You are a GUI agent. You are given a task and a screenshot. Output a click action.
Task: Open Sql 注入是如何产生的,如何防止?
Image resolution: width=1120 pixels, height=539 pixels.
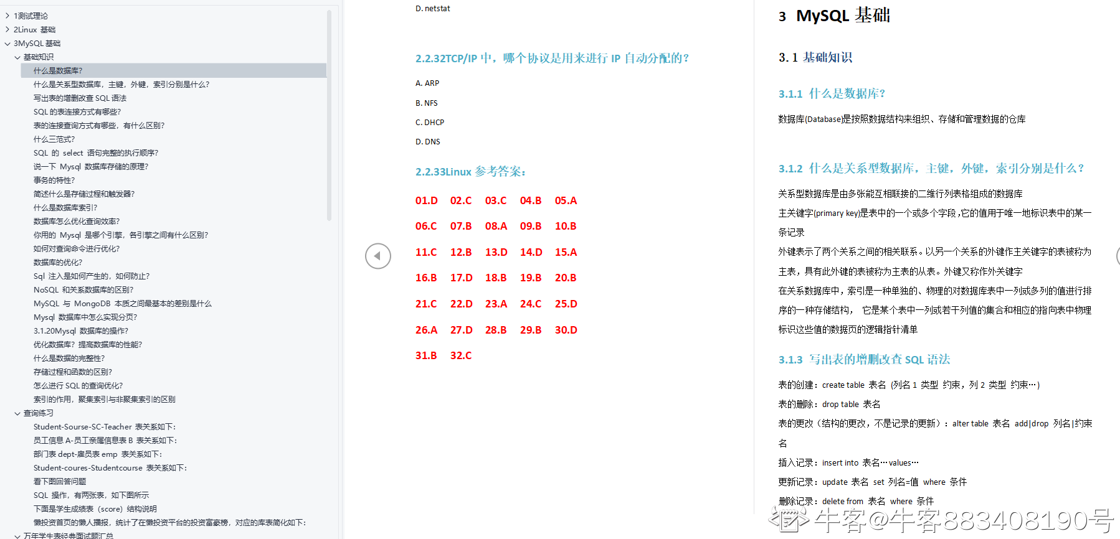click(x=92, y=276)
